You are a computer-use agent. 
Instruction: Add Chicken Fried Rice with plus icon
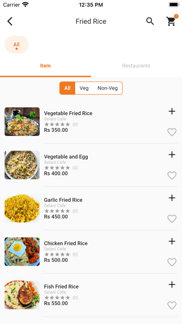point(172,241)
